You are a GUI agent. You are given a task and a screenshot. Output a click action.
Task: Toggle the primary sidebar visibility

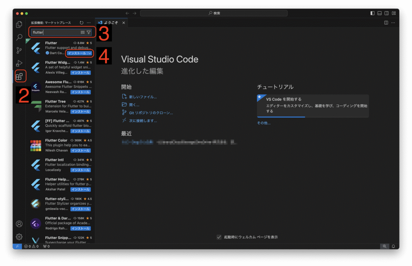[x=372, y=13]
